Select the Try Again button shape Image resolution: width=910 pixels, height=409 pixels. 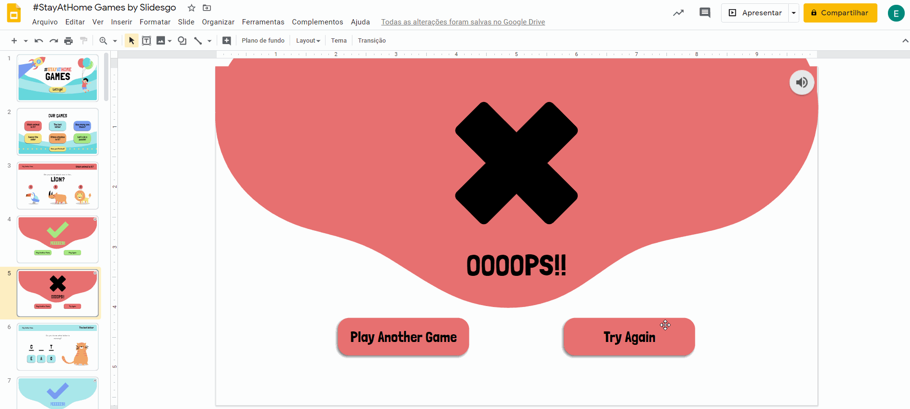pyautogui.click(x=629, y=337)
